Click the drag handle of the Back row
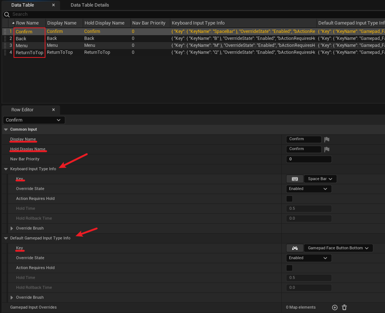385x313 pixels. [x=5, y=38]
